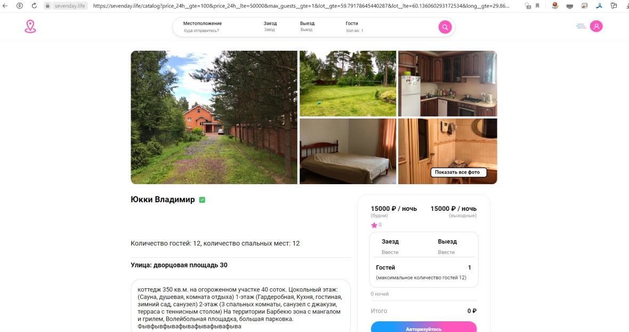Click the green verified badge next to Юкки Владимир
Viewport: 629px width, 332px height.
pos(202,200)
